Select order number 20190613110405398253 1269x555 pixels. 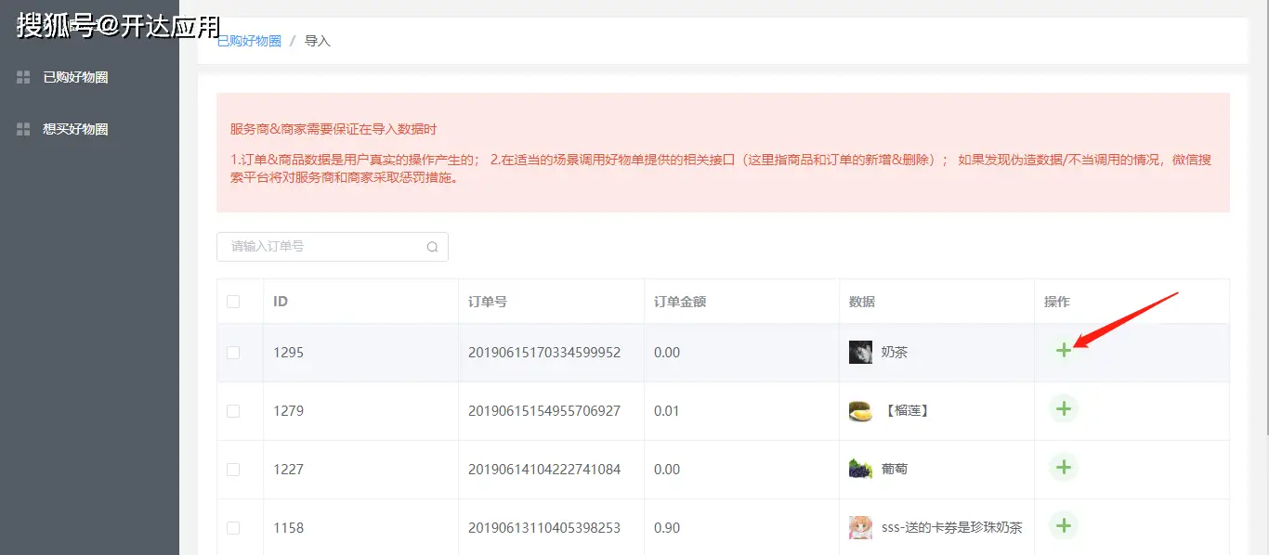coord(544,528)
